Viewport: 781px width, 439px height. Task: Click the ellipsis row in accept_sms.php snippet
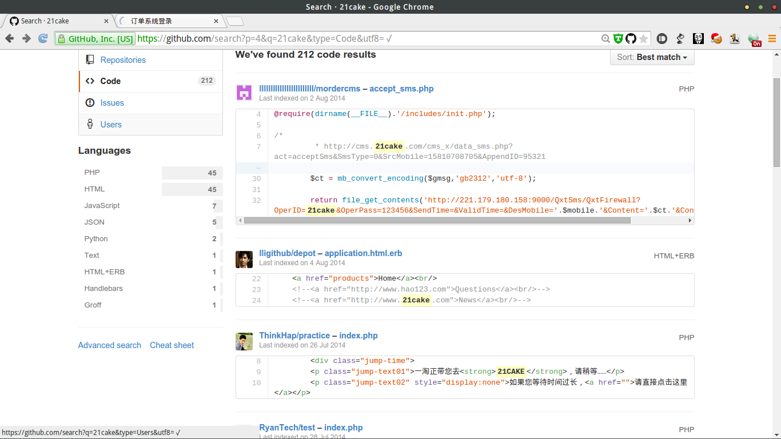pos(465,168)
